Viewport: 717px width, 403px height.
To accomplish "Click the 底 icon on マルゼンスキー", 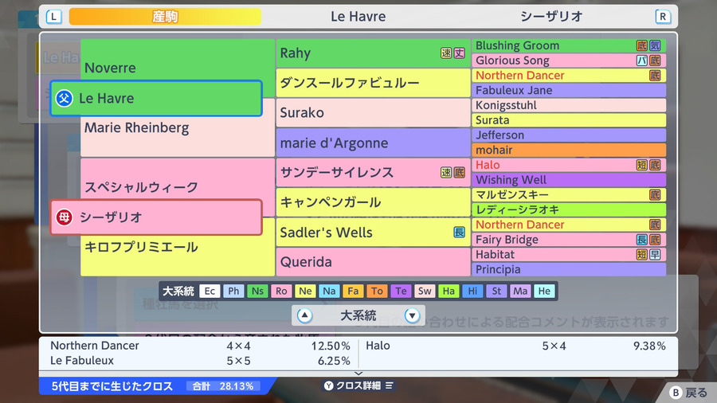I will [656, 194].
